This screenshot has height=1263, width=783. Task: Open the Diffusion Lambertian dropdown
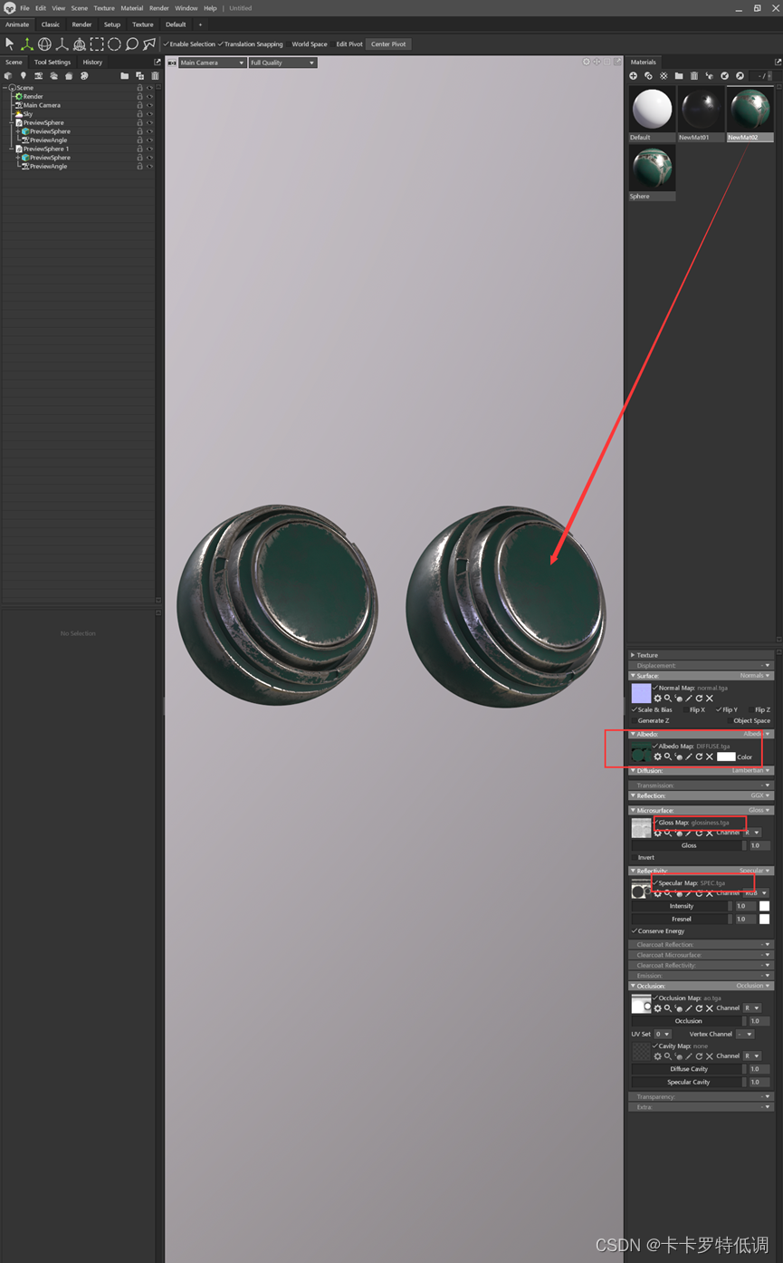click(x=751, y=770)
